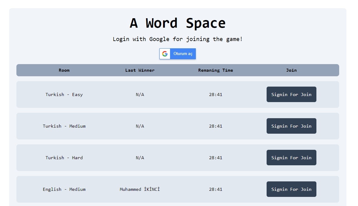Click the Google G icon
Screen dimensions: 358x206
pos(165,54)
